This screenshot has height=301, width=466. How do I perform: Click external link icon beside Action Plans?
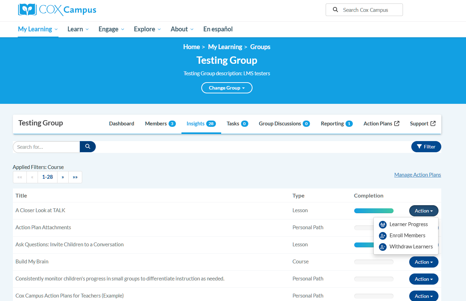(x=397, y=123)
